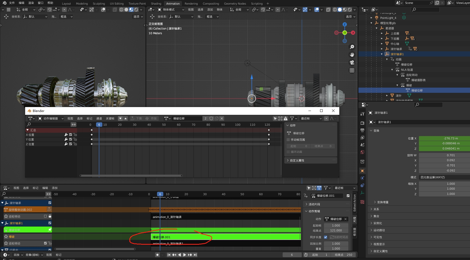Select the pan hand tool in viewport
470x260 pixels.
[352, 55]
